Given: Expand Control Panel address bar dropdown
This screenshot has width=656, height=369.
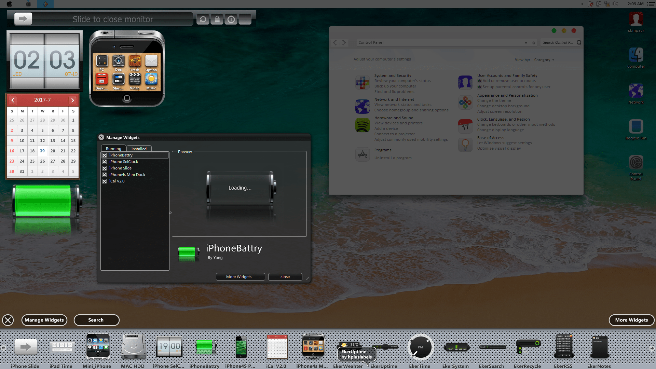Looking at the screenshot, I should click(526, 43).
